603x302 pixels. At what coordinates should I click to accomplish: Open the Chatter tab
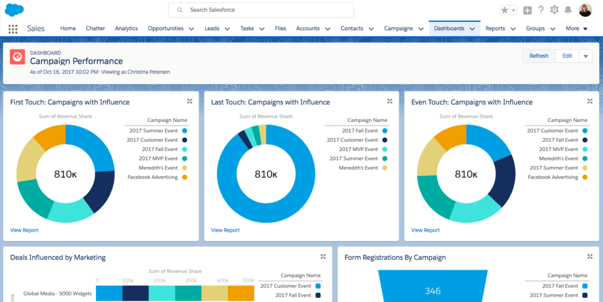(95, 28)
